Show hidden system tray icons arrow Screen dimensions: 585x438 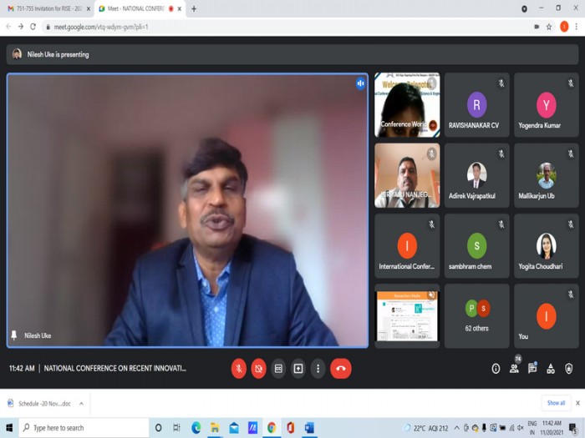(x=456, y=428)
